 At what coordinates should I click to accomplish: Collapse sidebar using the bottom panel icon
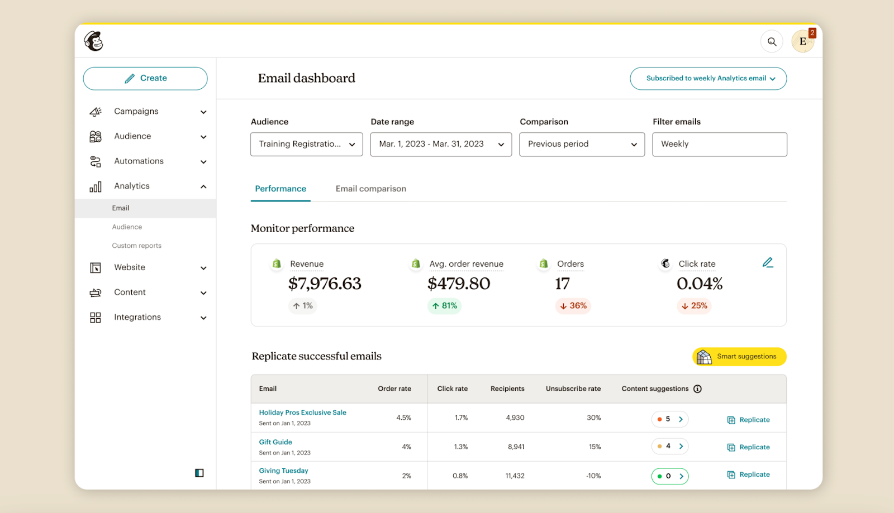pos(199,473)
